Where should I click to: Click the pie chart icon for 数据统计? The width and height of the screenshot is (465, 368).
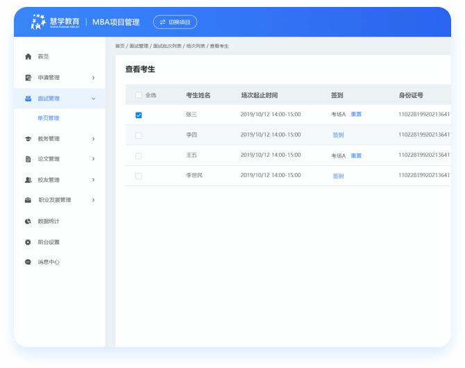pos(28,221)
